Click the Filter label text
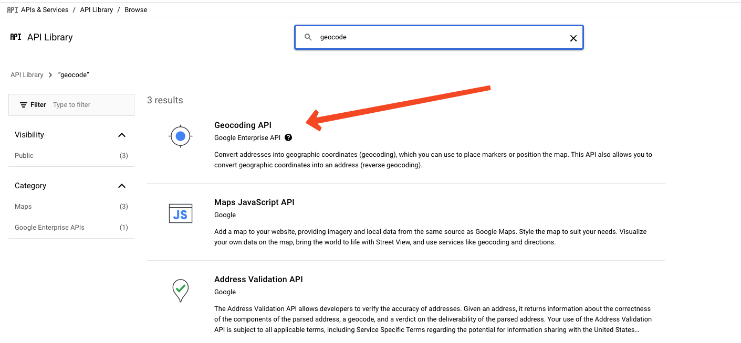 coord(38,105)
